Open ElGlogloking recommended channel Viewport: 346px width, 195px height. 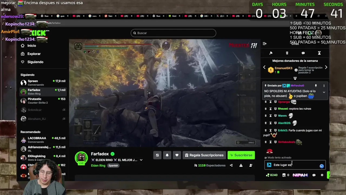point(43,158)
